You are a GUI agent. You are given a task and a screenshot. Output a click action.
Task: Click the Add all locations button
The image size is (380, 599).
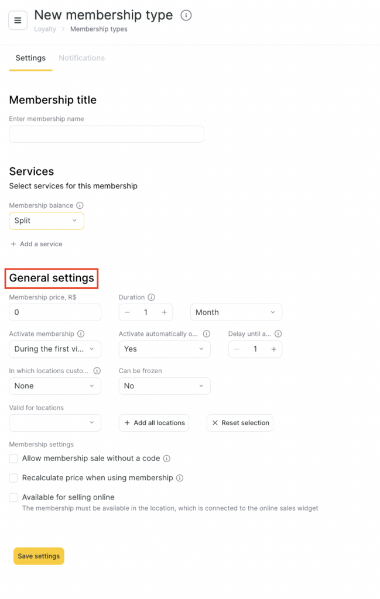point(154,423)
